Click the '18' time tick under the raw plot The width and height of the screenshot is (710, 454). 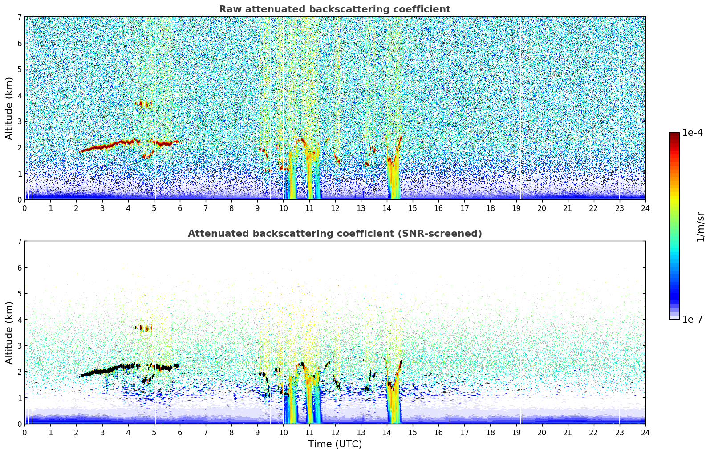pos(490,208)
